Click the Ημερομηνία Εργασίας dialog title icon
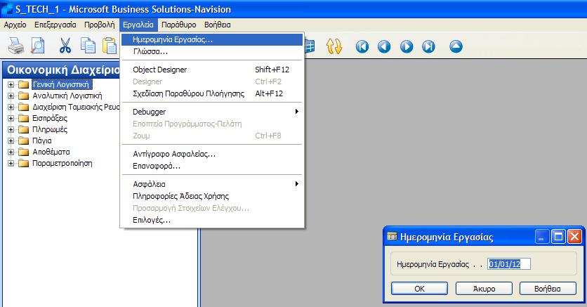The width and height of the screenshot is (587, 307). pyautogui.click(x=392, y=237)
